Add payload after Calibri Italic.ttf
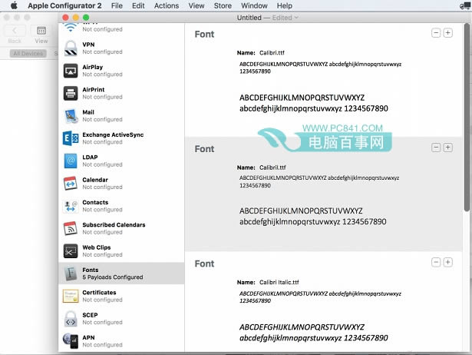The image size is (472, 355). click(447, 262)
